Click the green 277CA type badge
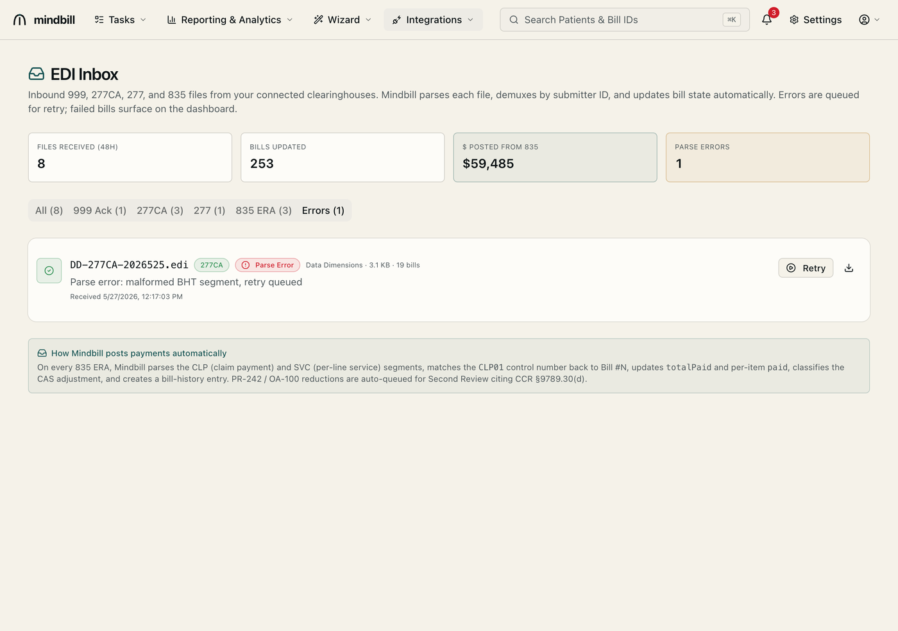Screen dimensions: 898x631 [x=212, y=265]
